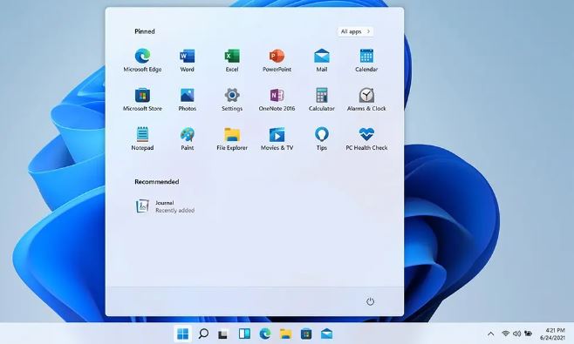Image resolution: width=574 pixels, height=344 pixels.
Task: Click the power button in Start menu
Action: (370, 301)
